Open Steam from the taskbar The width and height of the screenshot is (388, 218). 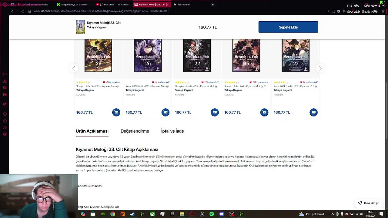click(x=132, y=214)
